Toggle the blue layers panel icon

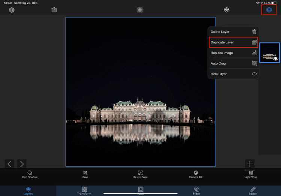(269, 10)
